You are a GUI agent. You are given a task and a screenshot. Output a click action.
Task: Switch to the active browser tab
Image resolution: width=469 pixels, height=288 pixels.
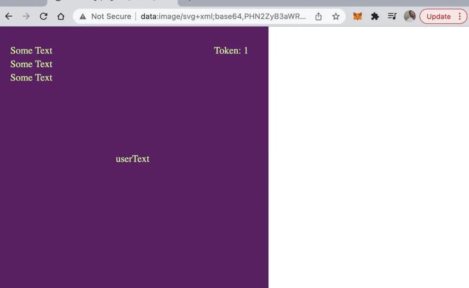(113, 3)
